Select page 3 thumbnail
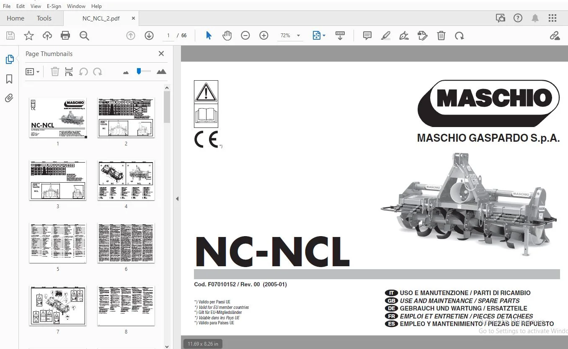 pos(58,181)
